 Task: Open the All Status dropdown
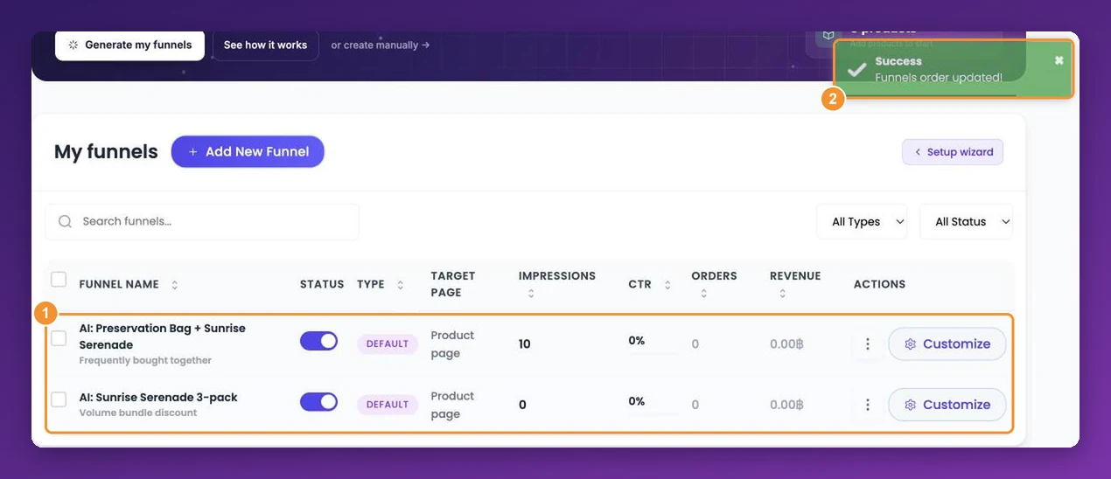point(967,221)
